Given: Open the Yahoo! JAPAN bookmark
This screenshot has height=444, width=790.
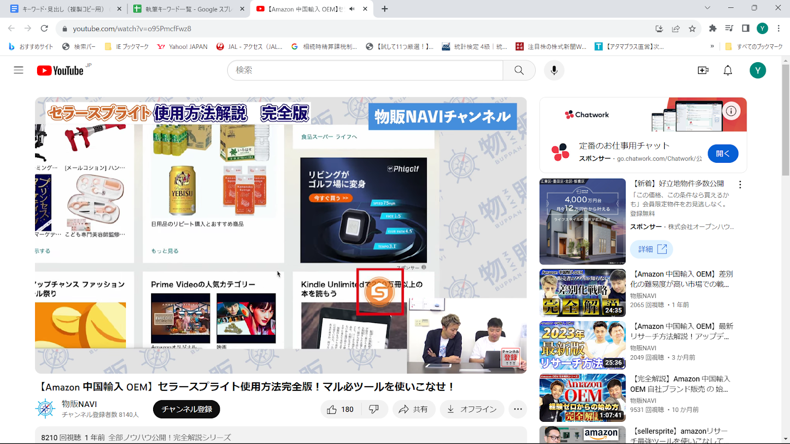Looking at the screenshot, I should pos(183,46).
